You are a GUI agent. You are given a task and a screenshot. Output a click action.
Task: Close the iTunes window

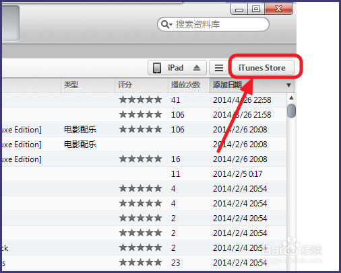279,9
